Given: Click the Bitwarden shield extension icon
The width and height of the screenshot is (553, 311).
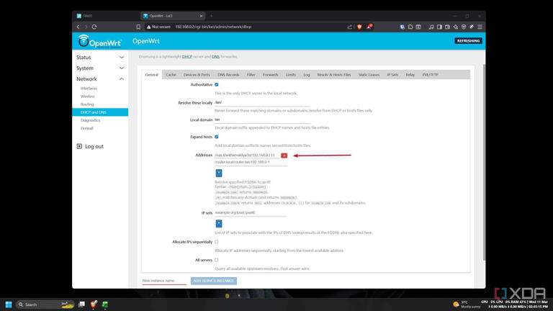Looking at the screenshot, I should [x=402, y=27].
